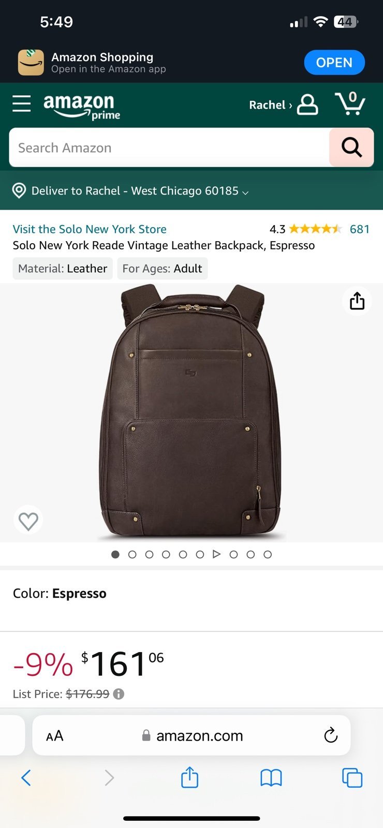Screen dimensions: 383x828
Task: Select the last image carousel dot
Action: tap(268, 554)
